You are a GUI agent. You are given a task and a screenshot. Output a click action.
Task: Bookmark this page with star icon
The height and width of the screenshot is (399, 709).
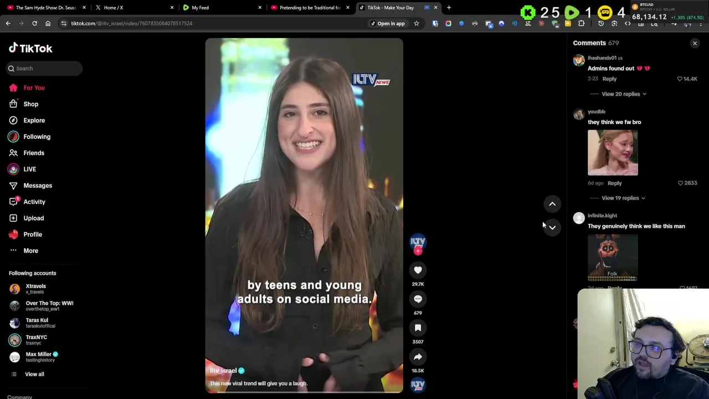coord(416,23)
